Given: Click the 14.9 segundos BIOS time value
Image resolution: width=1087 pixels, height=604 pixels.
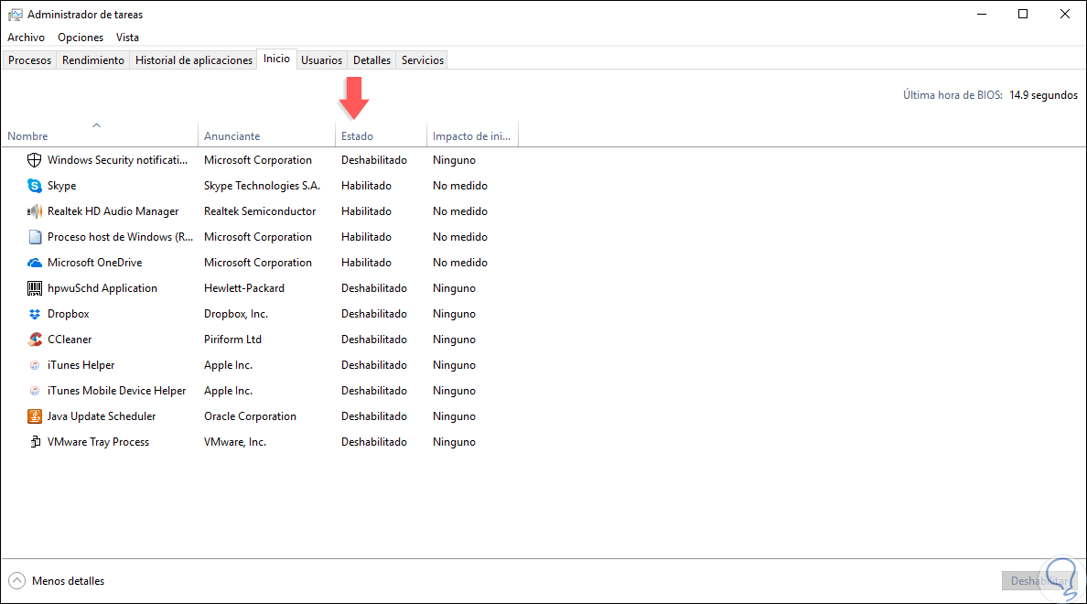Looking at the screenshot, I should tap(1043, 95).
